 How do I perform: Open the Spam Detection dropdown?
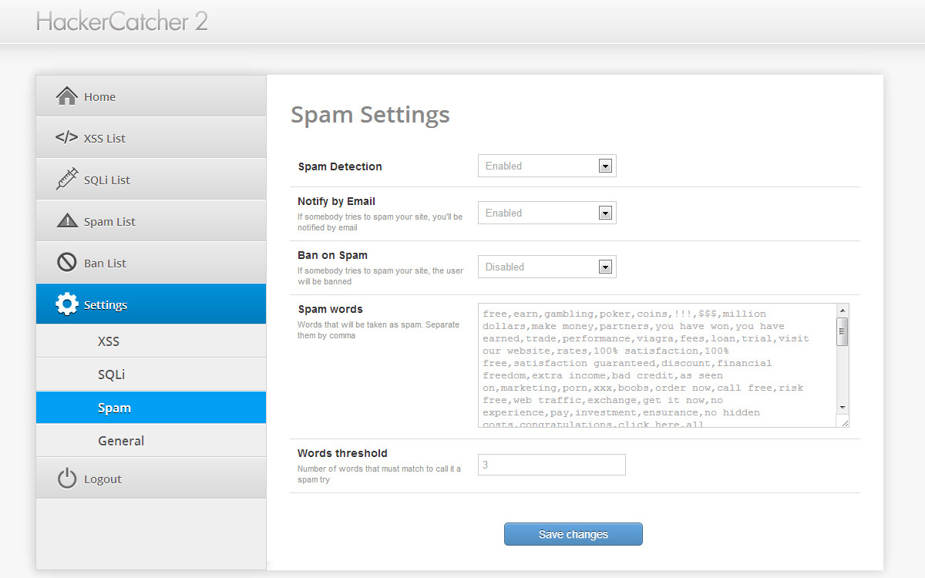[547, 166]
